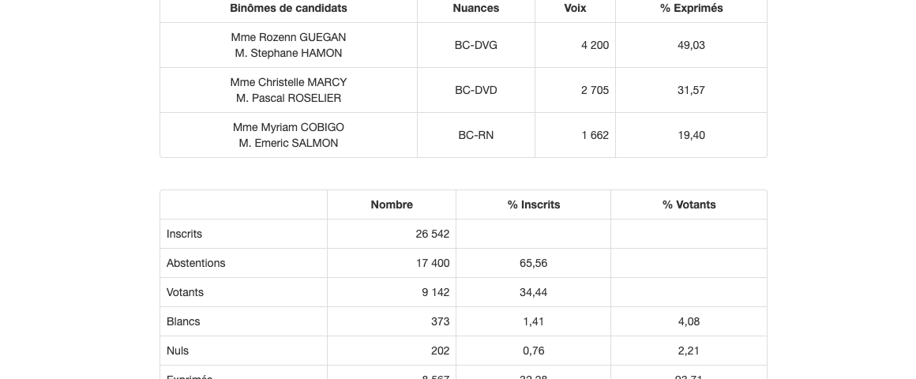Click the '% Exprimés' column header
This screenshot has width=916, height=379.
click(x=691, y=8)
